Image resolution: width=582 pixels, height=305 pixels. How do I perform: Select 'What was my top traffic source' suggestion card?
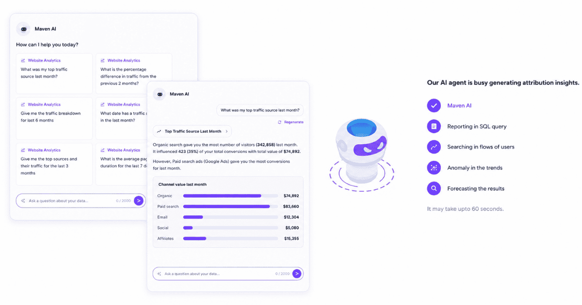click(54, 74)
